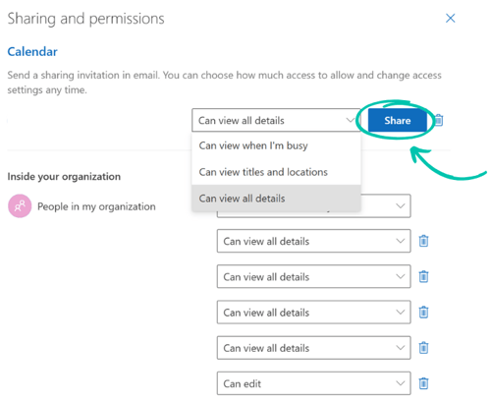
Task: Delete the fourth listed permission entry
Action: (423, 348)
